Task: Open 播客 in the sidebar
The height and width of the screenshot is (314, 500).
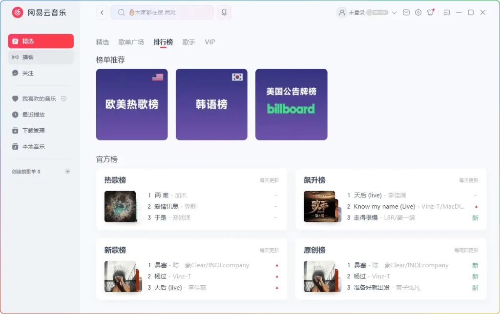Action: (41, 57)
